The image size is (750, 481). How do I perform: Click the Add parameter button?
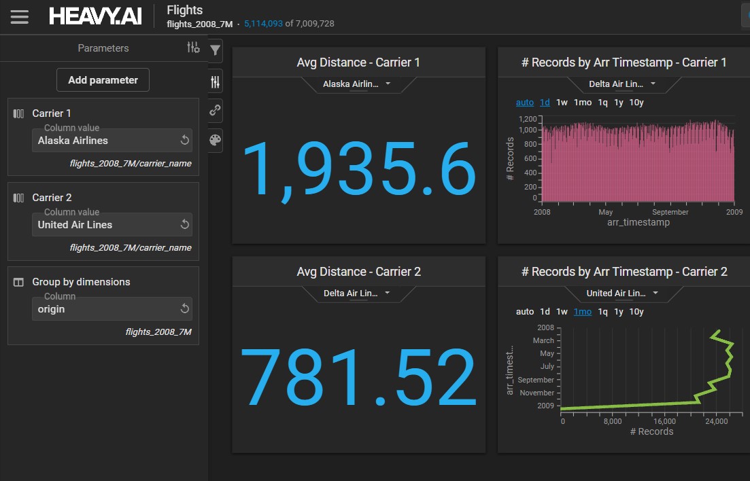click(x=103, y=80)
